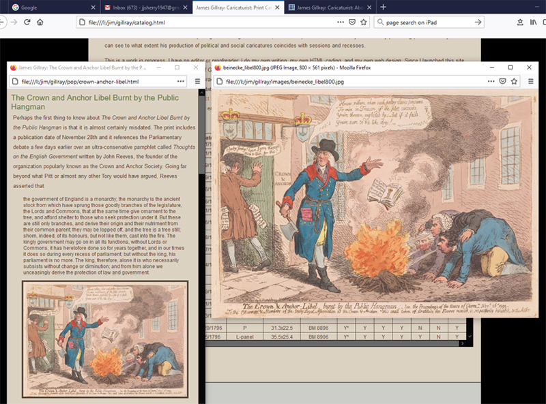
Task: Select the James Gillray About tab
Action: [x=326, y=7]
